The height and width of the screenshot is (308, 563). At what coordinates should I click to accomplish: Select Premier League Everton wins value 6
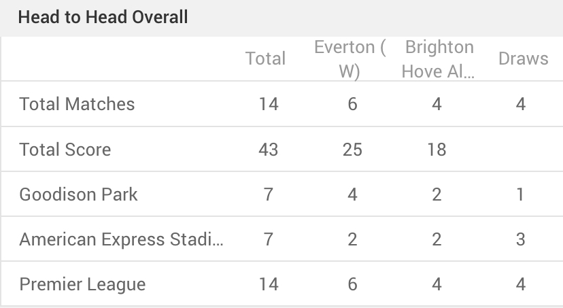pos(352,284)
